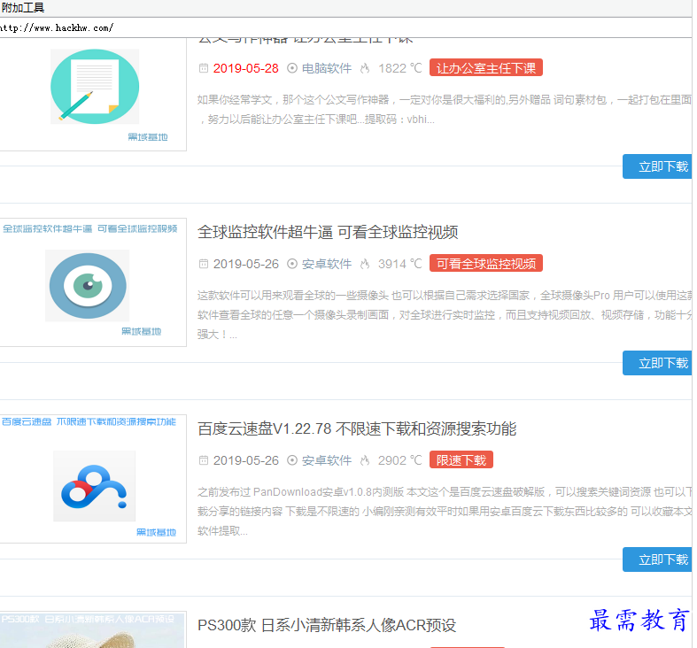The image size is (697, 648).
Task: Select the view count 2902 ℃
Action: [x=399, y=460]
